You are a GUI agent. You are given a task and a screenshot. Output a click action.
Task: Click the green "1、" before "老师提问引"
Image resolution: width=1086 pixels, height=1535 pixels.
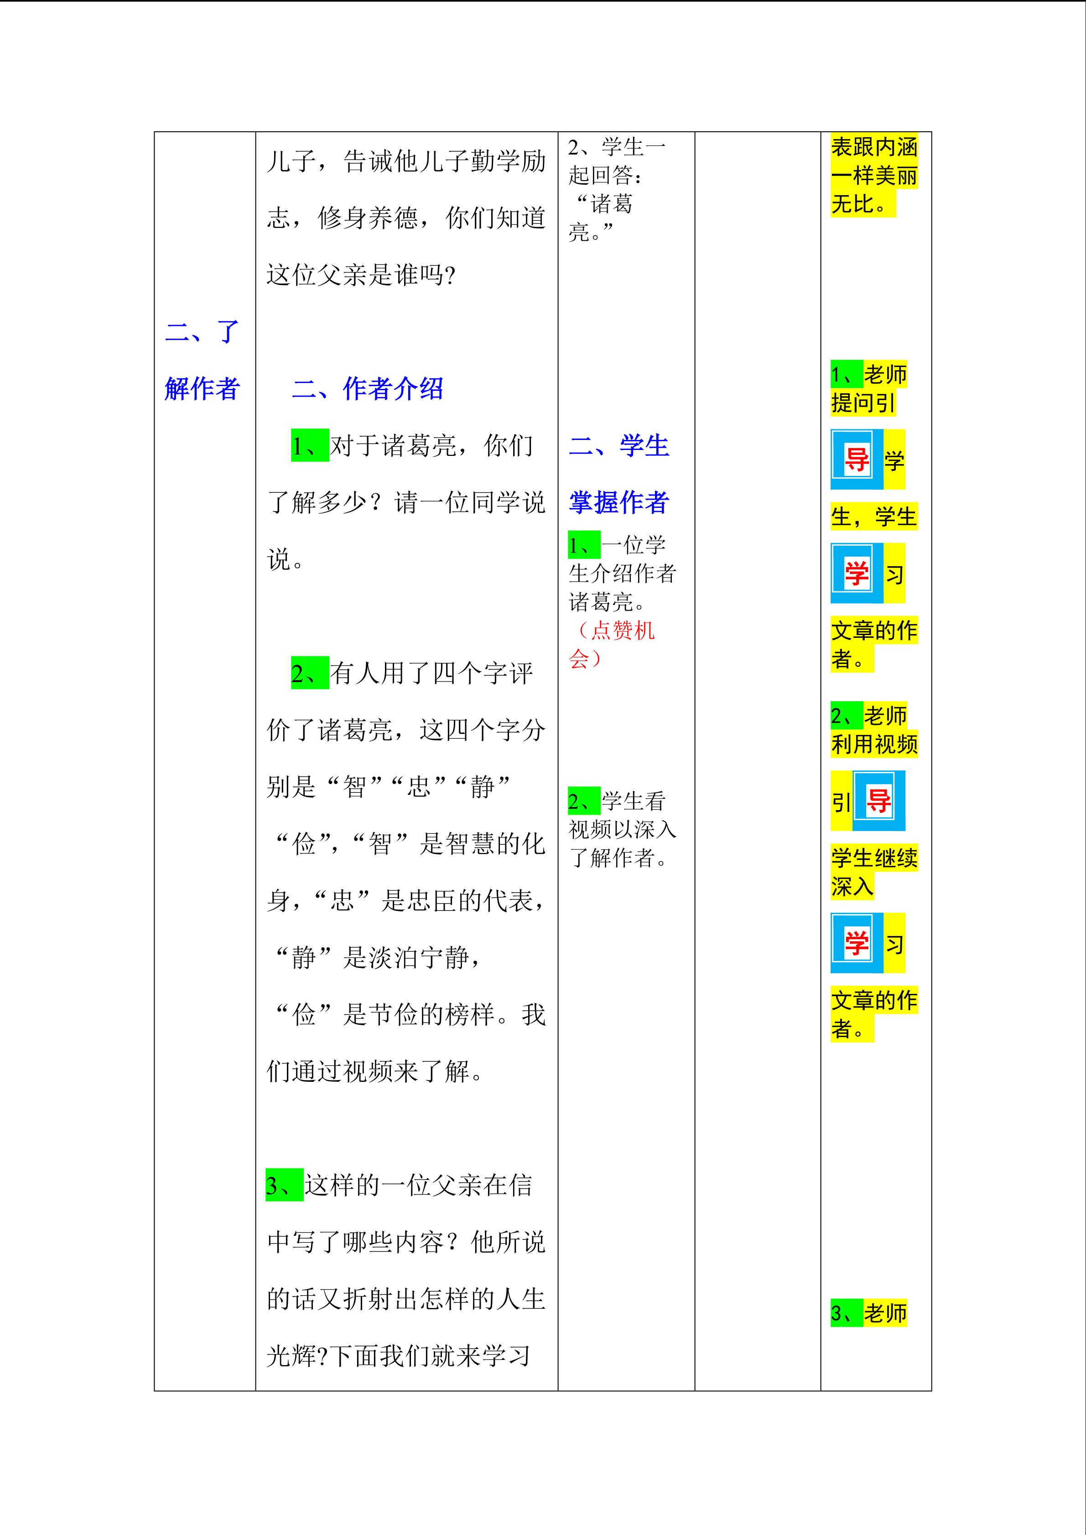[847, 374]
